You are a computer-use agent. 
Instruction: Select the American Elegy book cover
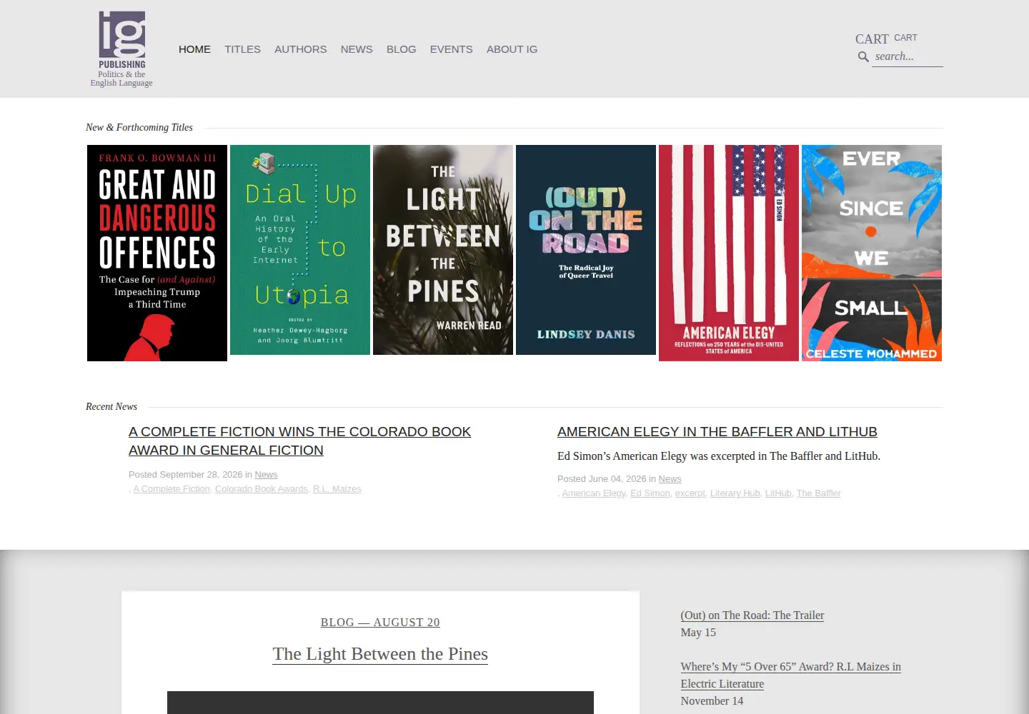pos(729,253)
